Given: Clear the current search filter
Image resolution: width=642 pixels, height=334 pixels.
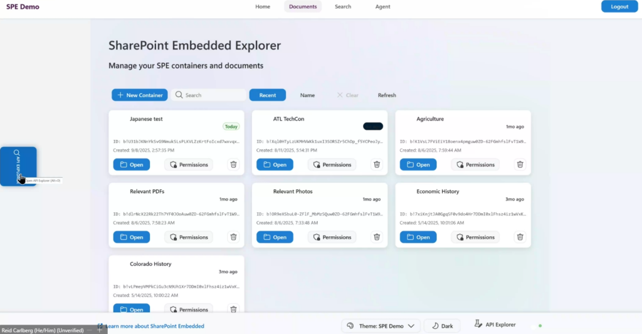Looking at the screenshot, I should coord(347,95).
